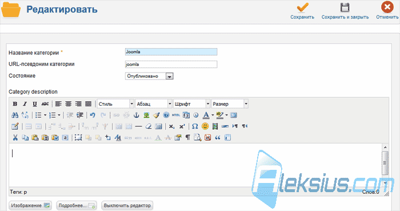Viewport: 400px width, 211px height.
Task: Toggle Strikethrough ABC formatting
Action: (45, 104)
